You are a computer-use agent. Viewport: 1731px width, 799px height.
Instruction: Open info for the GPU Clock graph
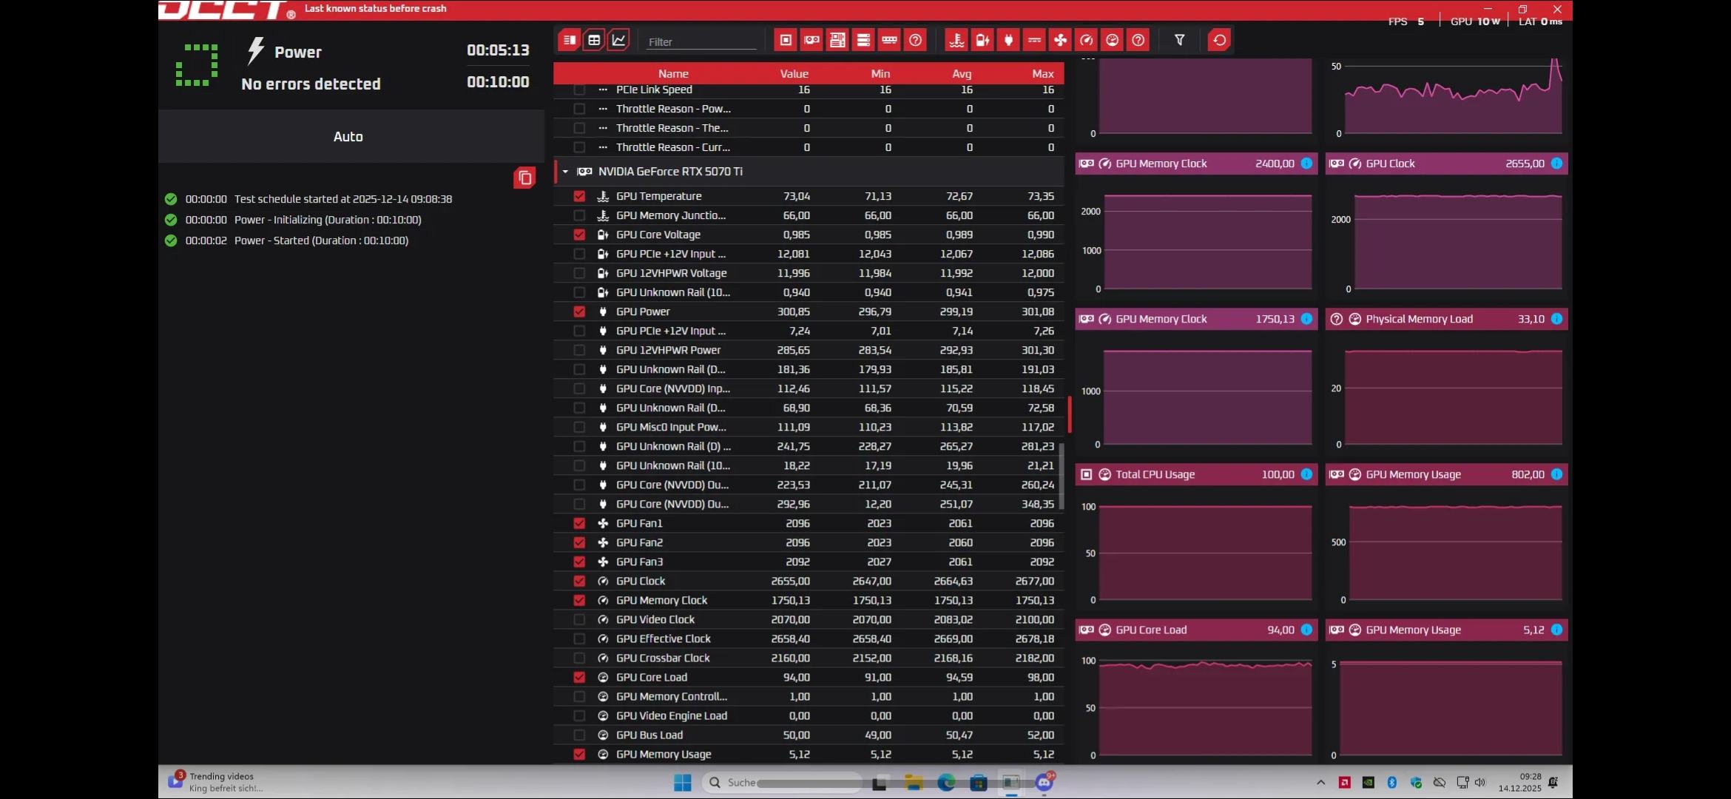coord(1556,163)
